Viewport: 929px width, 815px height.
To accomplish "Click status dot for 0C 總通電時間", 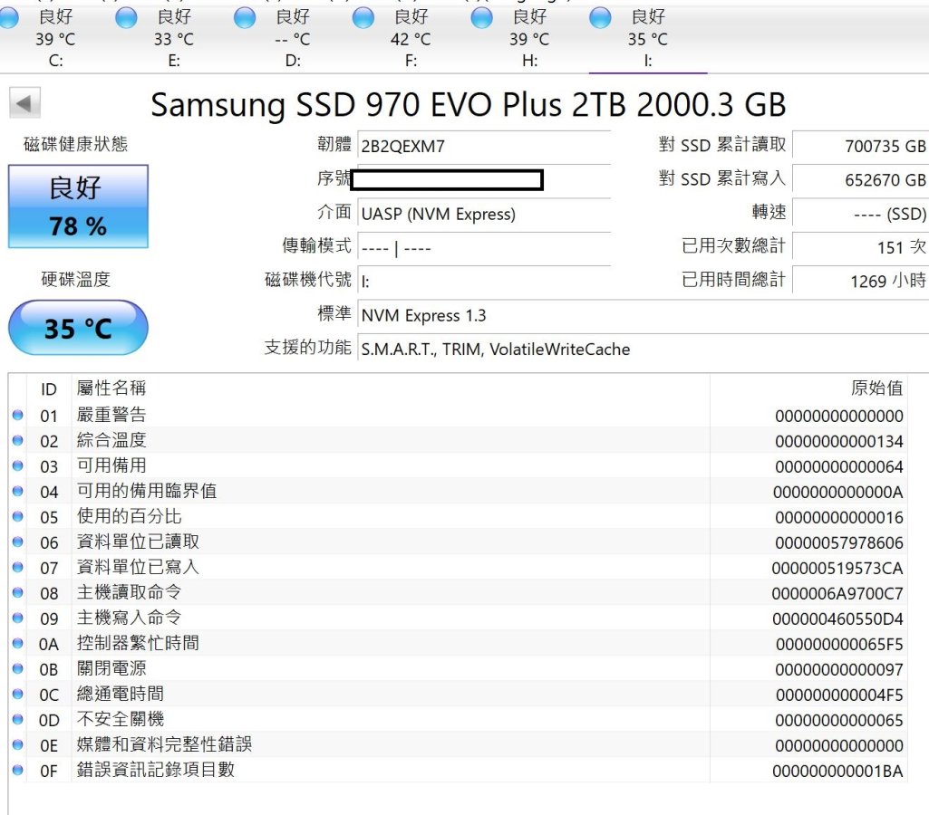I will [18, 694].
